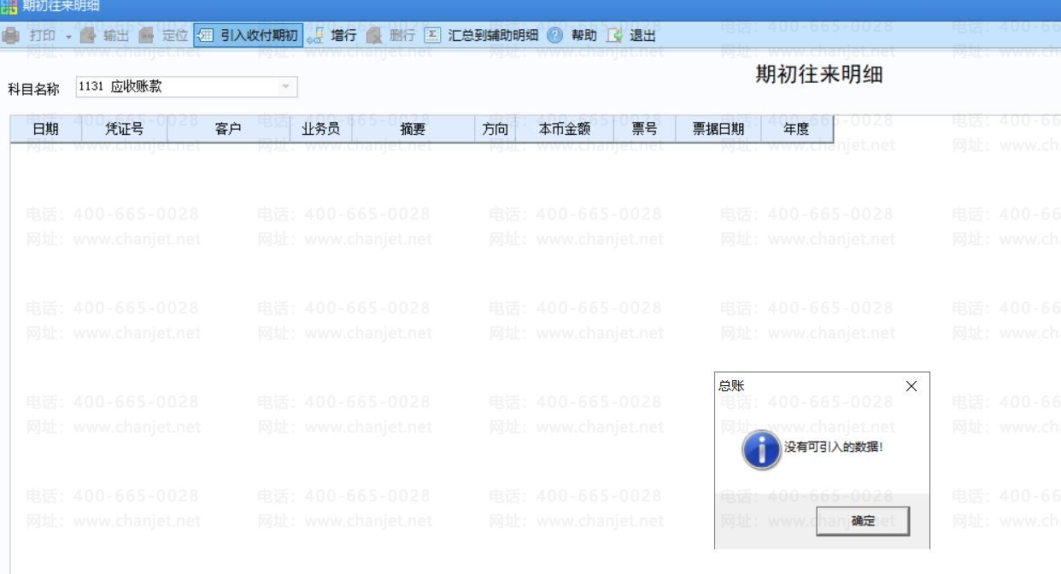Click the 汇总到辅助明细 sigma icon
This screenshot has width=1061, height=574.
tap(432, 36)
